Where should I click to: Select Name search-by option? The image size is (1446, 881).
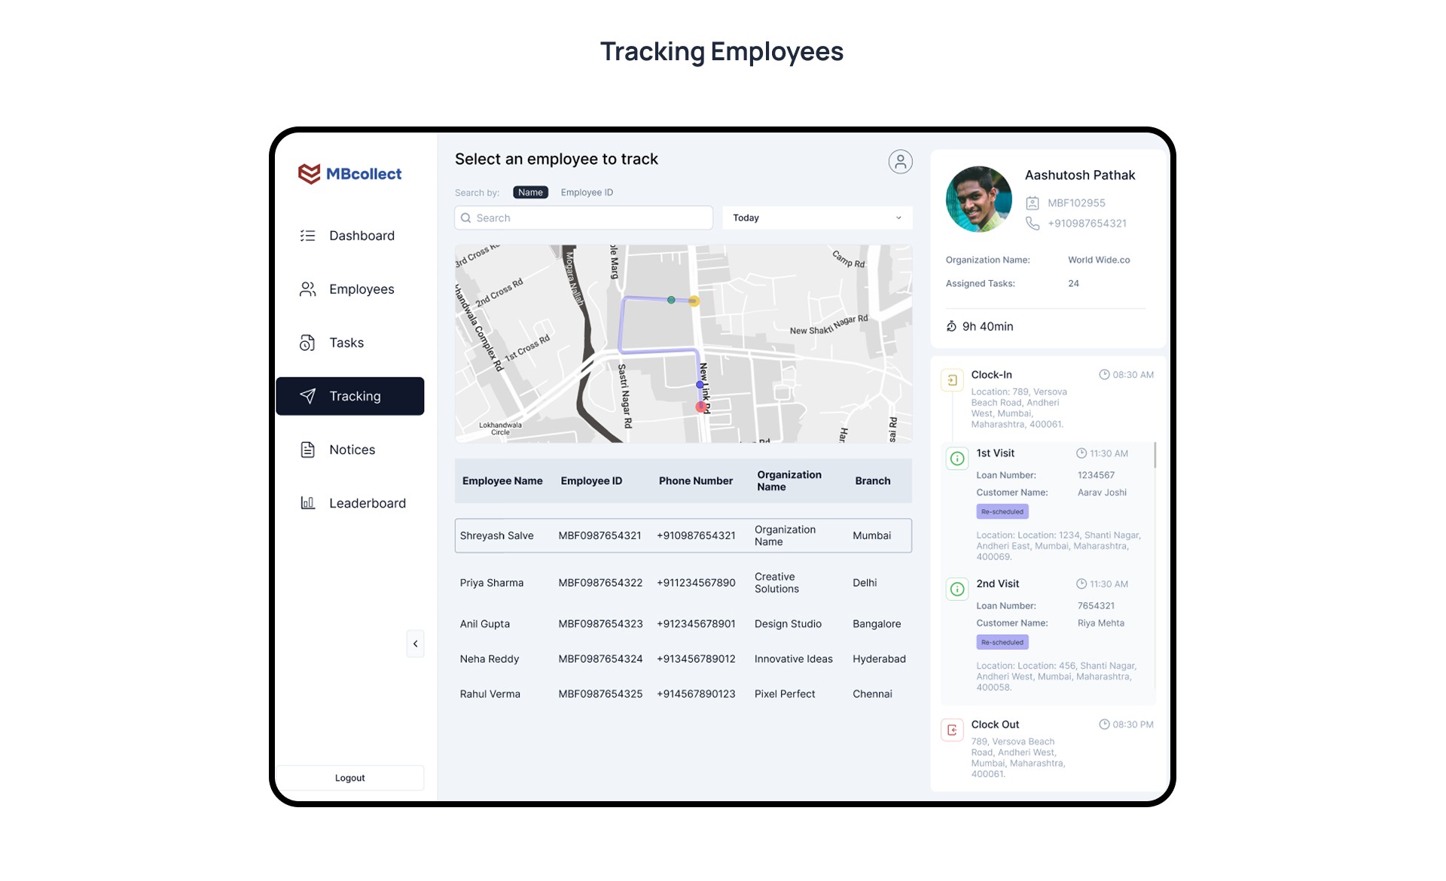click(x=530, y=193)
